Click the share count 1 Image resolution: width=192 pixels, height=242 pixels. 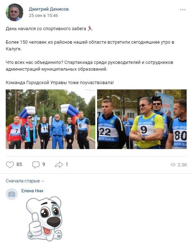coord(66,165)
